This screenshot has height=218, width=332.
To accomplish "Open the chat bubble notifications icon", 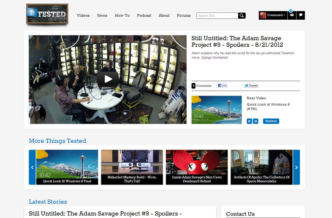I will 300,15.
